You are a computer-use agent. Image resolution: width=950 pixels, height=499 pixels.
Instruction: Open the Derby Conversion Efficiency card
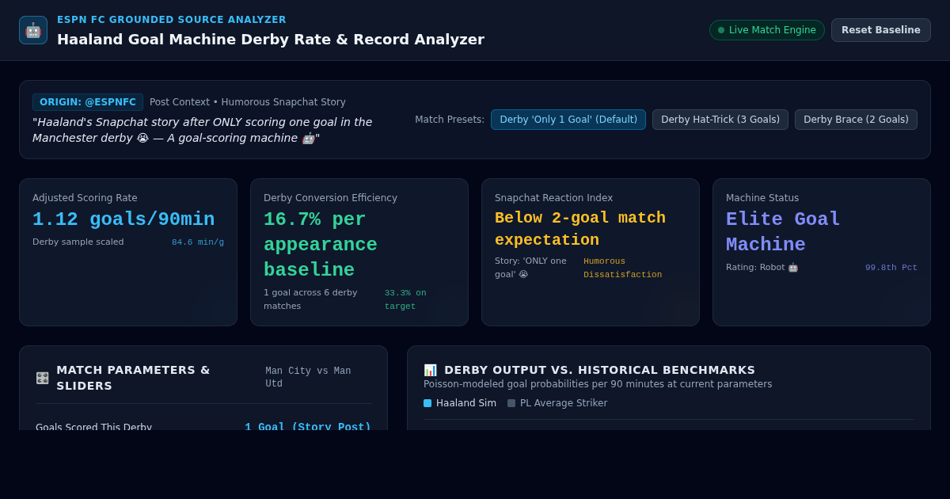pos(359,252)
